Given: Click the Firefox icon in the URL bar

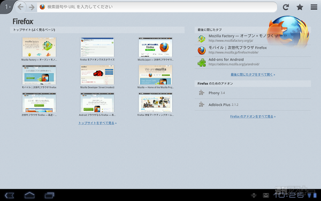Looking at the screenshot, I should (x=42, y=7).
